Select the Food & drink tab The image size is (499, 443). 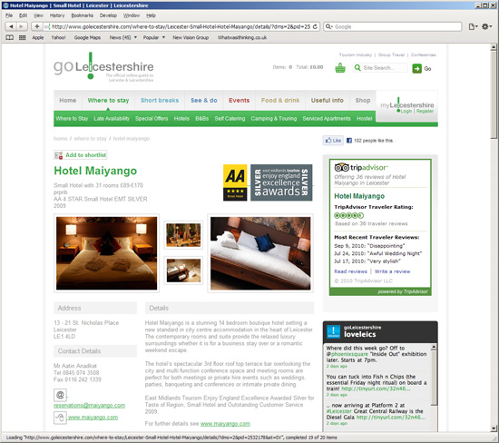(280, 101)
